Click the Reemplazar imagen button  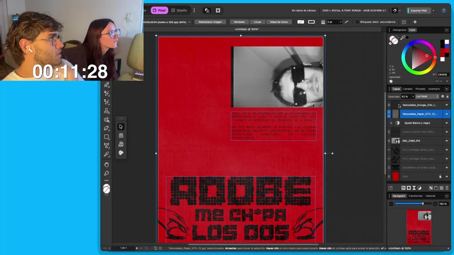click(210, 22)
